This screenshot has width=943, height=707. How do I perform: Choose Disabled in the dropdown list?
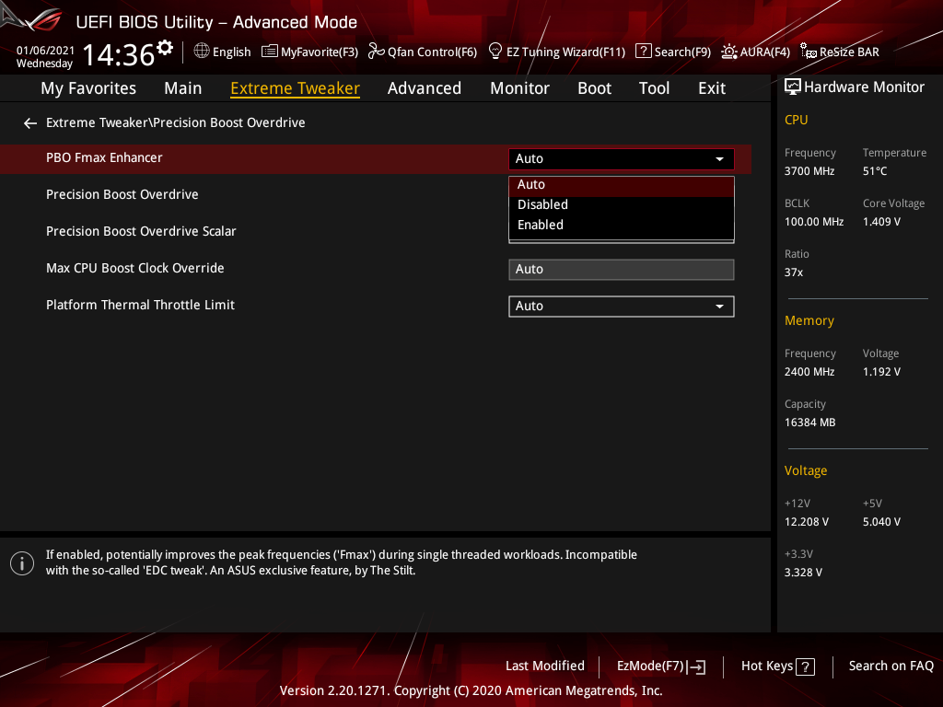622,204
